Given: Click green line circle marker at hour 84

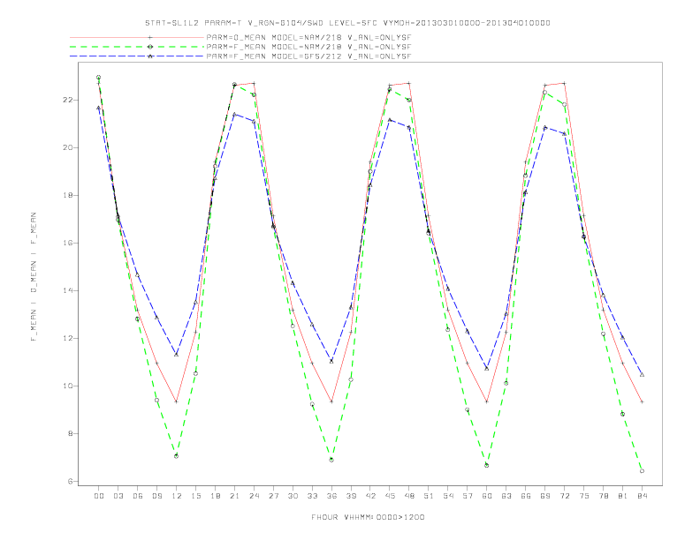Looking at the screenshot, I should click(x=642, y=471).
